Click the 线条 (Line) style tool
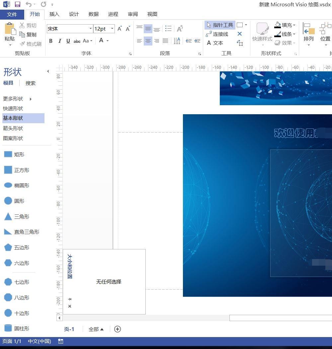 click(286, 34)
